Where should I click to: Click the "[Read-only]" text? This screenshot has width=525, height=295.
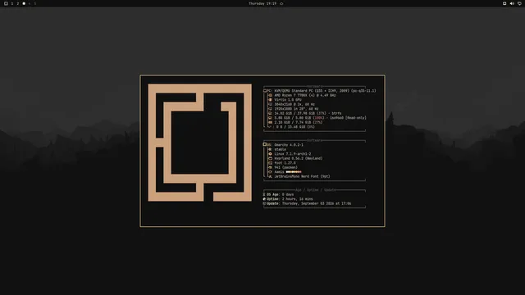coord(355,118)
